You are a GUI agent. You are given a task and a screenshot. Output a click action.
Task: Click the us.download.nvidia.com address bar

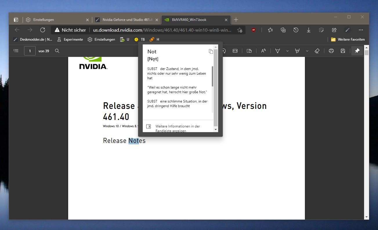162,30
